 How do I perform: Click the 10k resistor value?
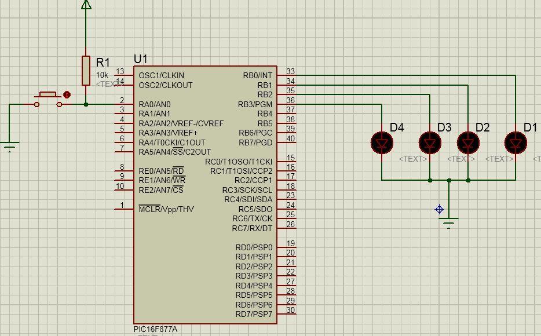click(x=102, y=75)
